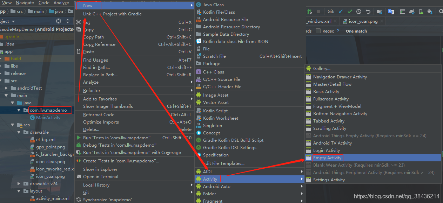Viewport: 443px width, 203px height.
Task: Expand the drawable-v24 folder arrow
Action: tap(19, 184)
